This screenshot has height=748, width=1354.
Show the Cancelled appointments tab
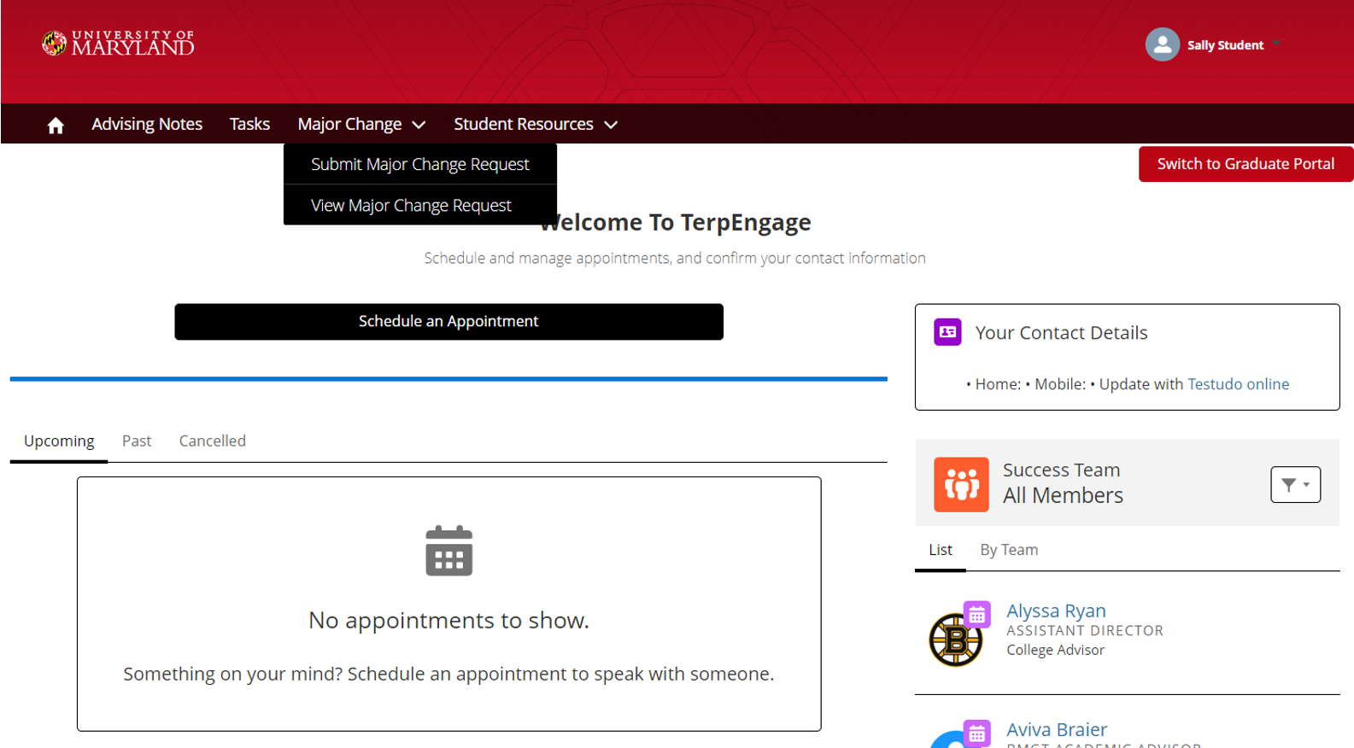pos(212,441)
